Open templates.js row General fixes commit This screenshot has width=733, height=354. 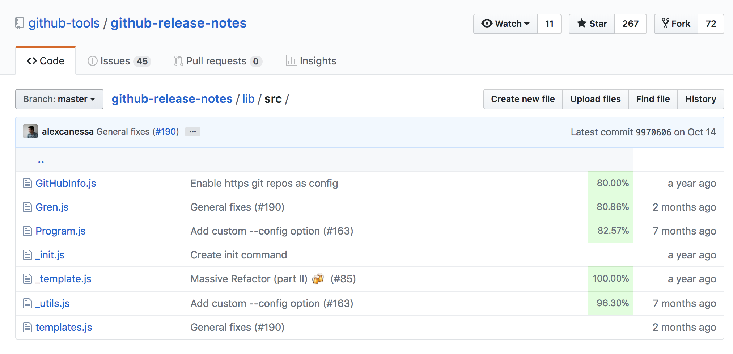coord(237,327)
